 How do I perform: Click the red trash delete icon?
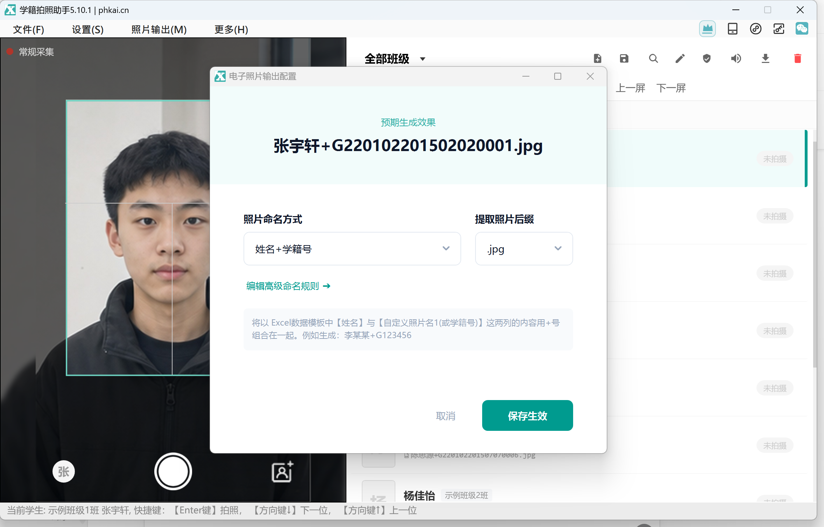(x=797, y=58)
